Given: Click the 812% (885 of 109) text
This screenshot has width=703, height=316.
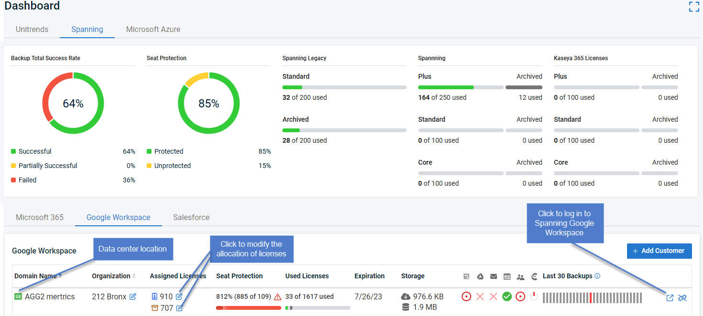Looking at the screenshot, I should 244,296.
